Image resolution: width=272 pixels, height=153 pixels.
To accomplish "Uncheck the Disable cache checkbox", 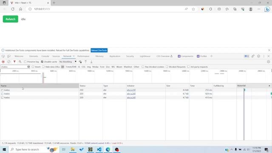I will (x=42, y=62).
